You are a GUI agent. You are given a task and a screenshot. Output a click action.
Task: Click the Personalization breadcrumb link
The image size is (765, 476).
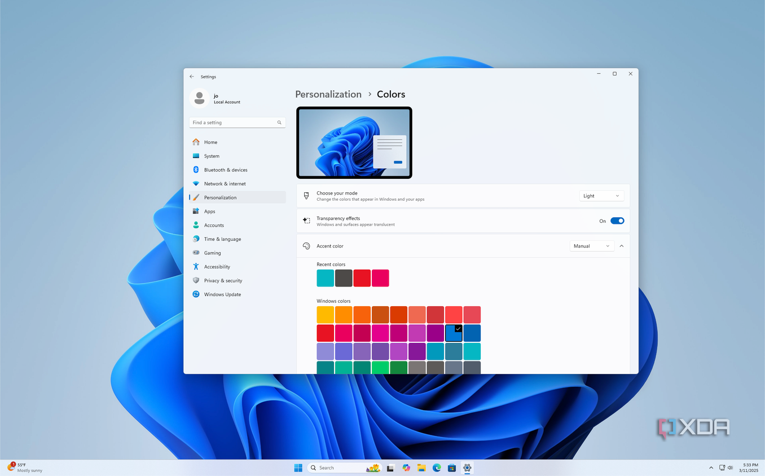pos(328,94)
